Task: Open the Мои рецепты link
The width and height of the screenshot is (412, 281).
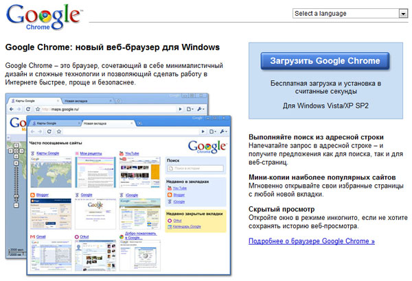Action: click(x=91, y=154)
